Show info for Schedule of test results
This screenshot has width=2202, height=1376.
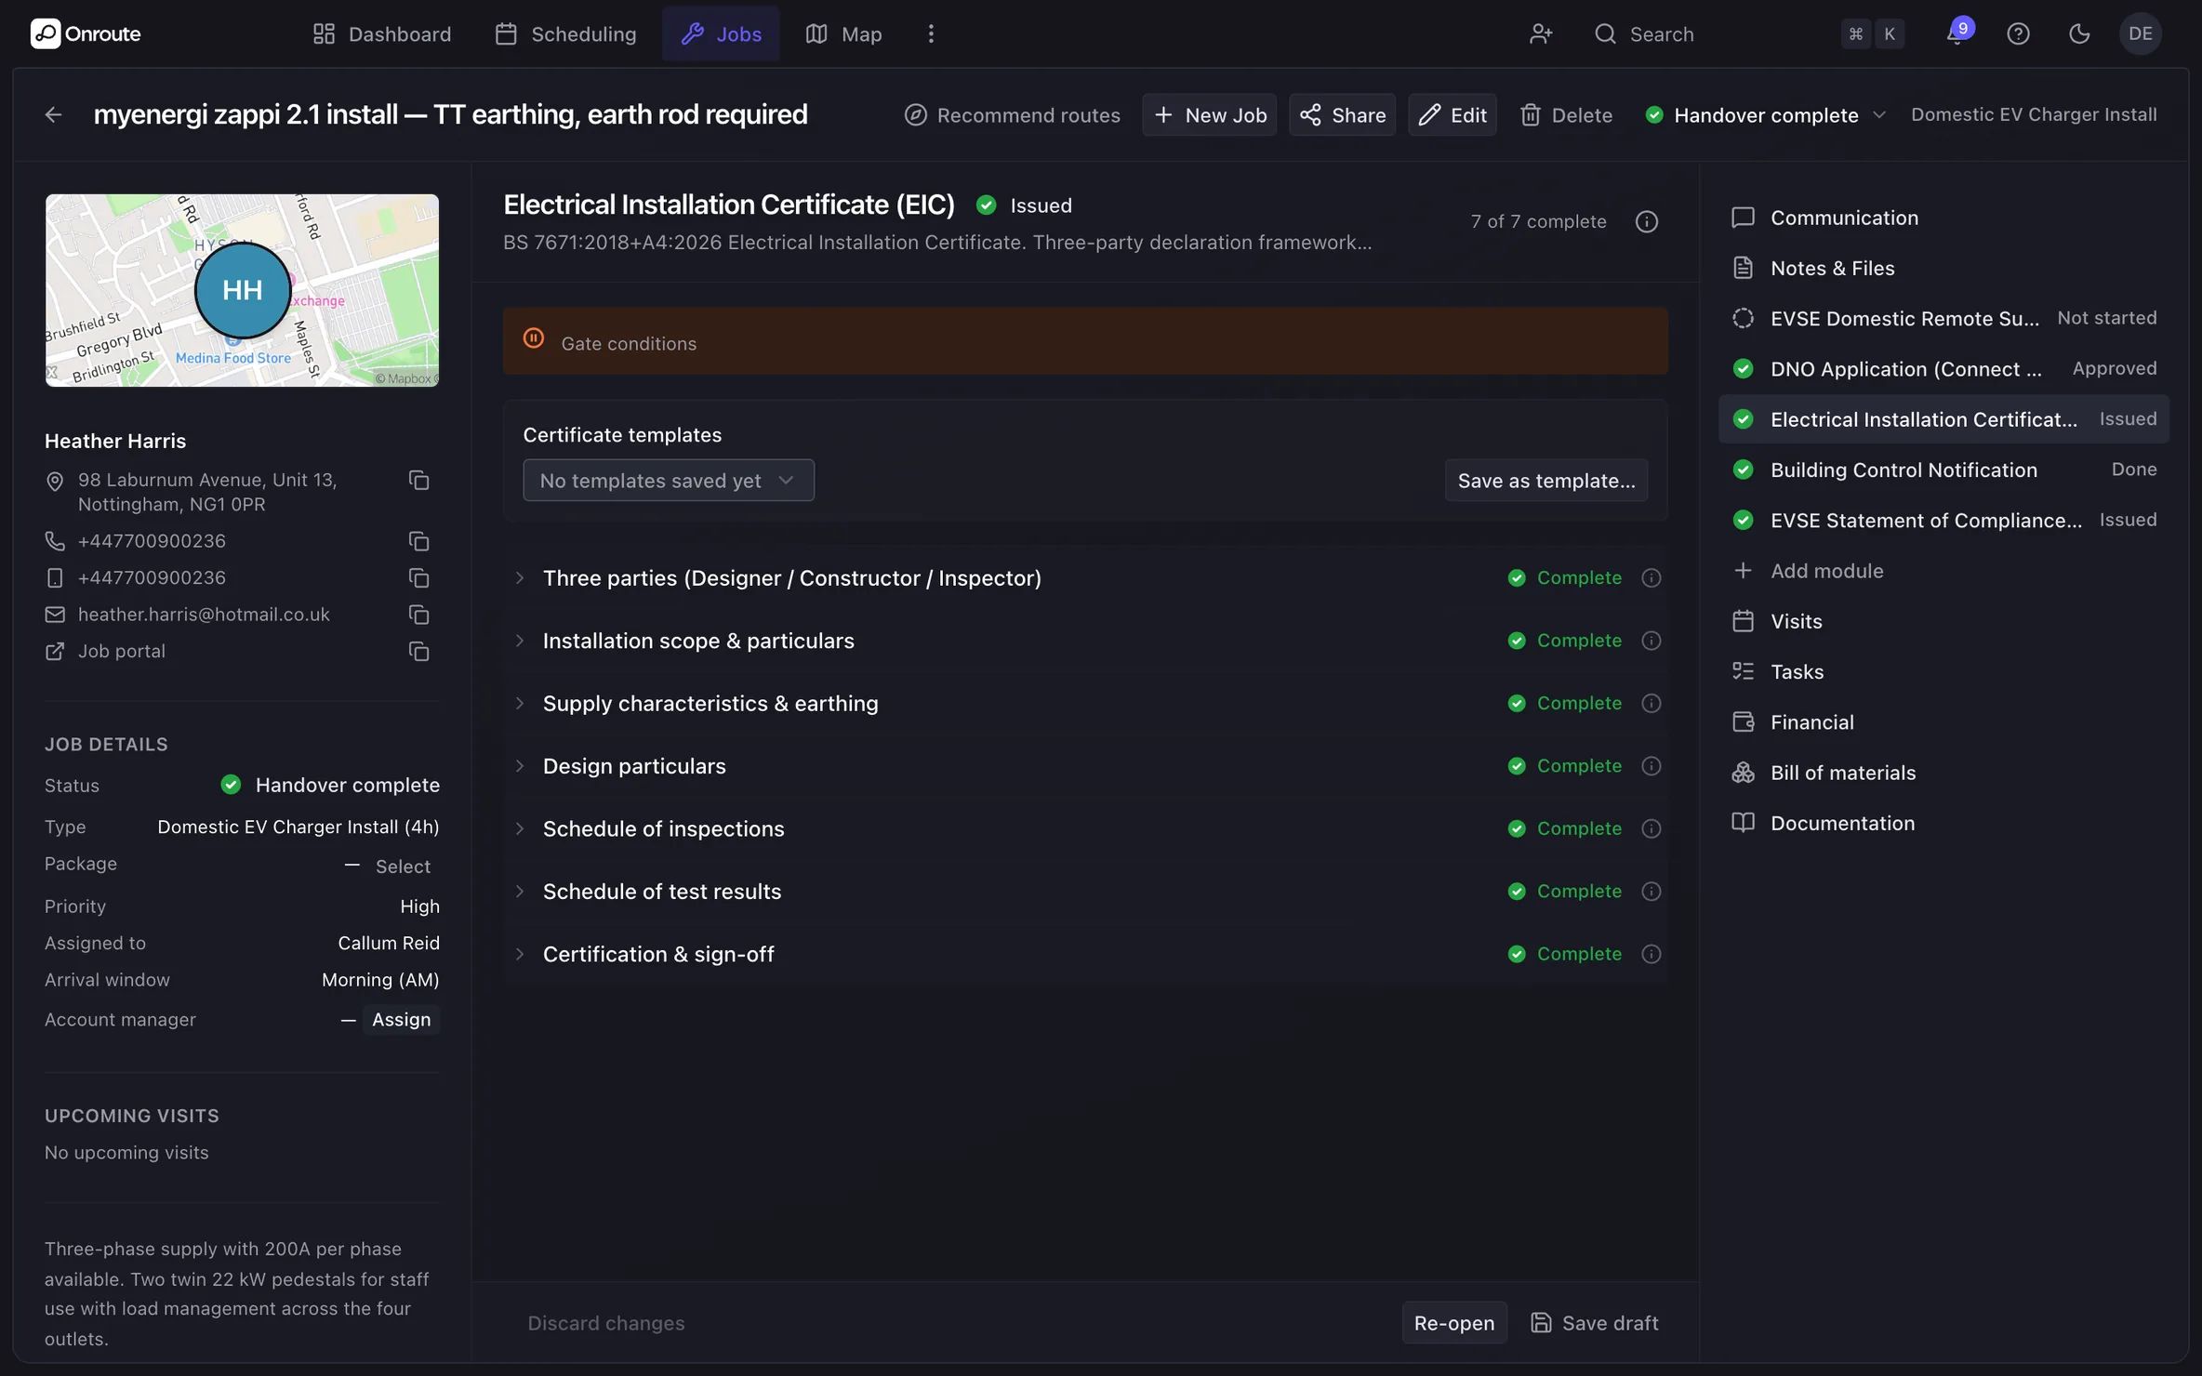click(1651, 892)
